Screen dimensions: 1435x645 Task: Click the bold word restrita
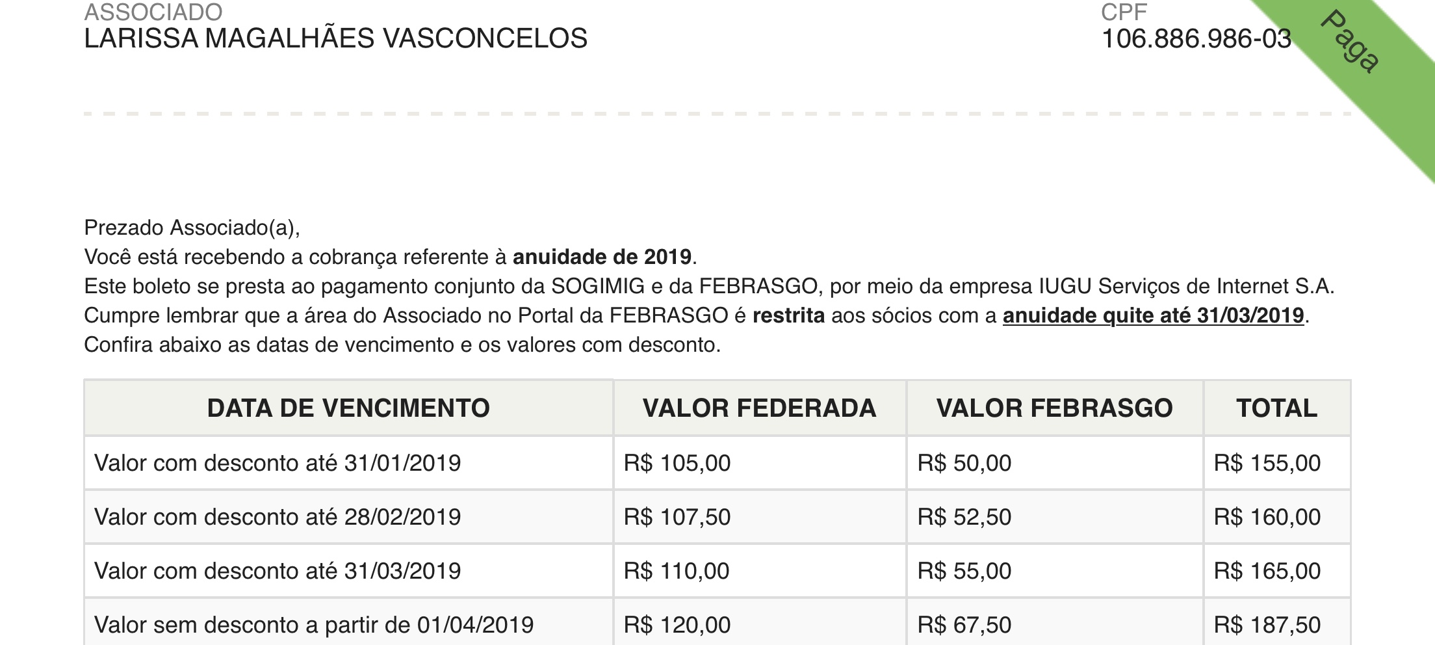point(788,315)
